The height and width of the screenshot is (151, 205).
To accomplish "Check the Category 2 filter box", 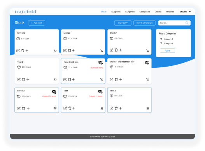I will click(161, 39).
